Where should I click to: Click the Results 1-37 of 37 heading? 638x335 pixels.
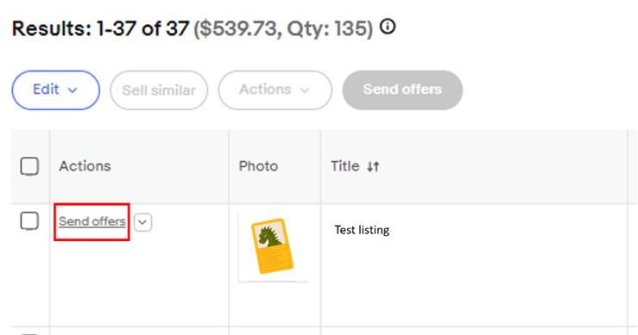click(100, 29)
